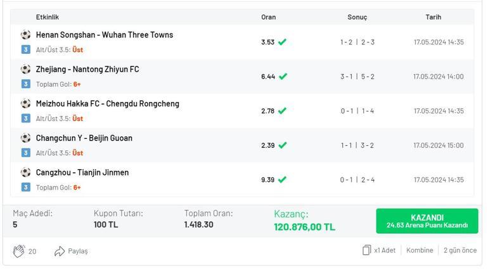Click the Paylaş share arrow icon
This screenshot has height=270, width=488.
pos(59,251)
